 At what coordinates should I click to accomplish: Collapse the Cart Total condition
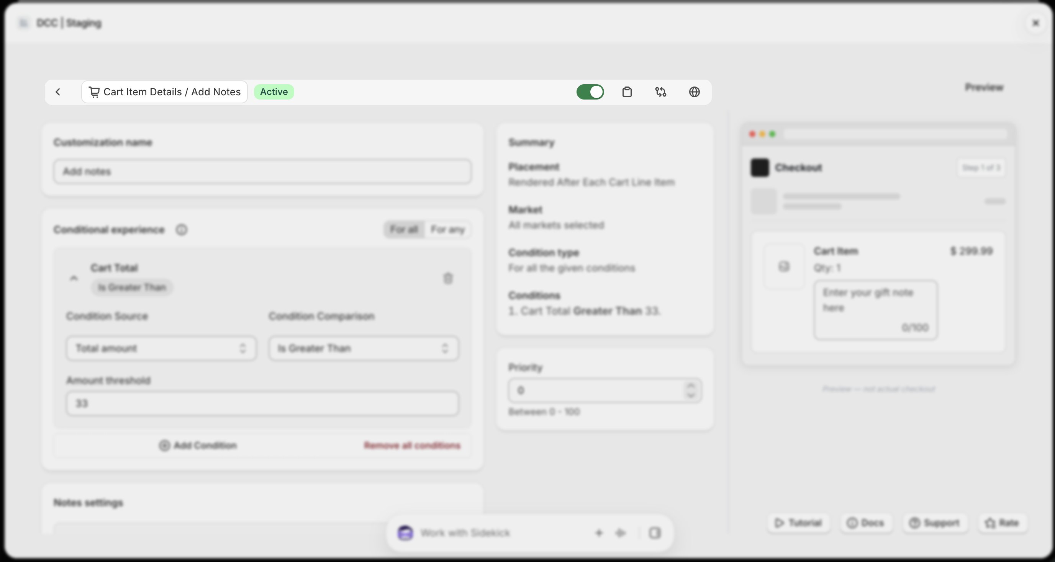pos(74,278)
